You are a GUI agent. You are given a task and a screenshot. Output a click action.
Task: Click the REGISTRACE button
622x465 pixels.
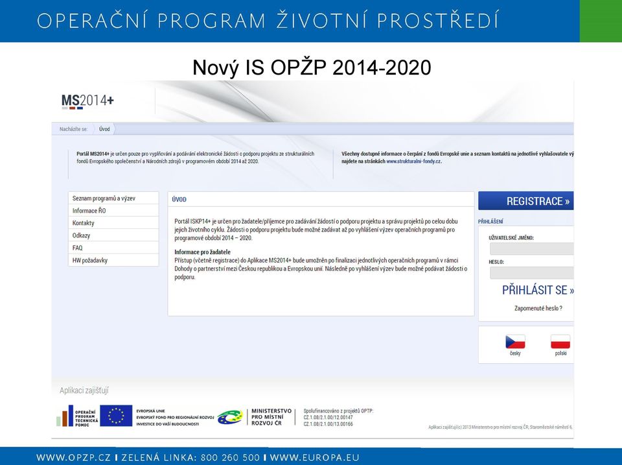click(525, 201)
